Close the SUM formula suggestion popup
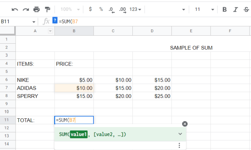This screenshot has width=251, height=150. (184, 124)
